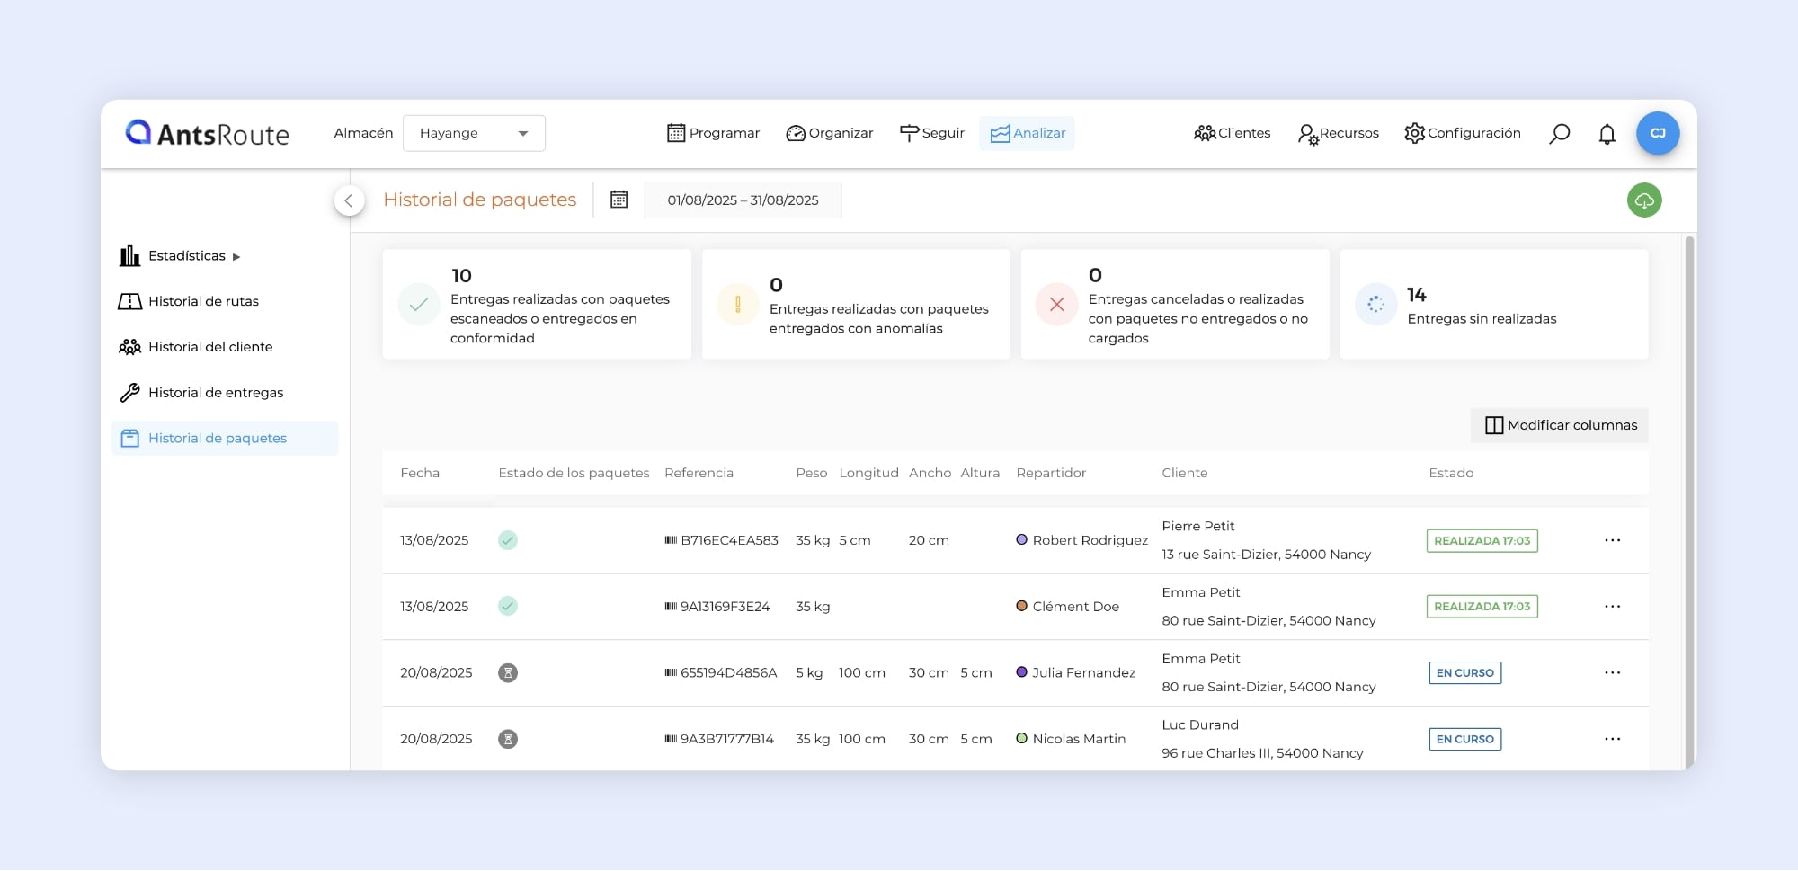Open the Organizar section
The width and height of the screenshot is (1798, 871).
tap(829, 133)
